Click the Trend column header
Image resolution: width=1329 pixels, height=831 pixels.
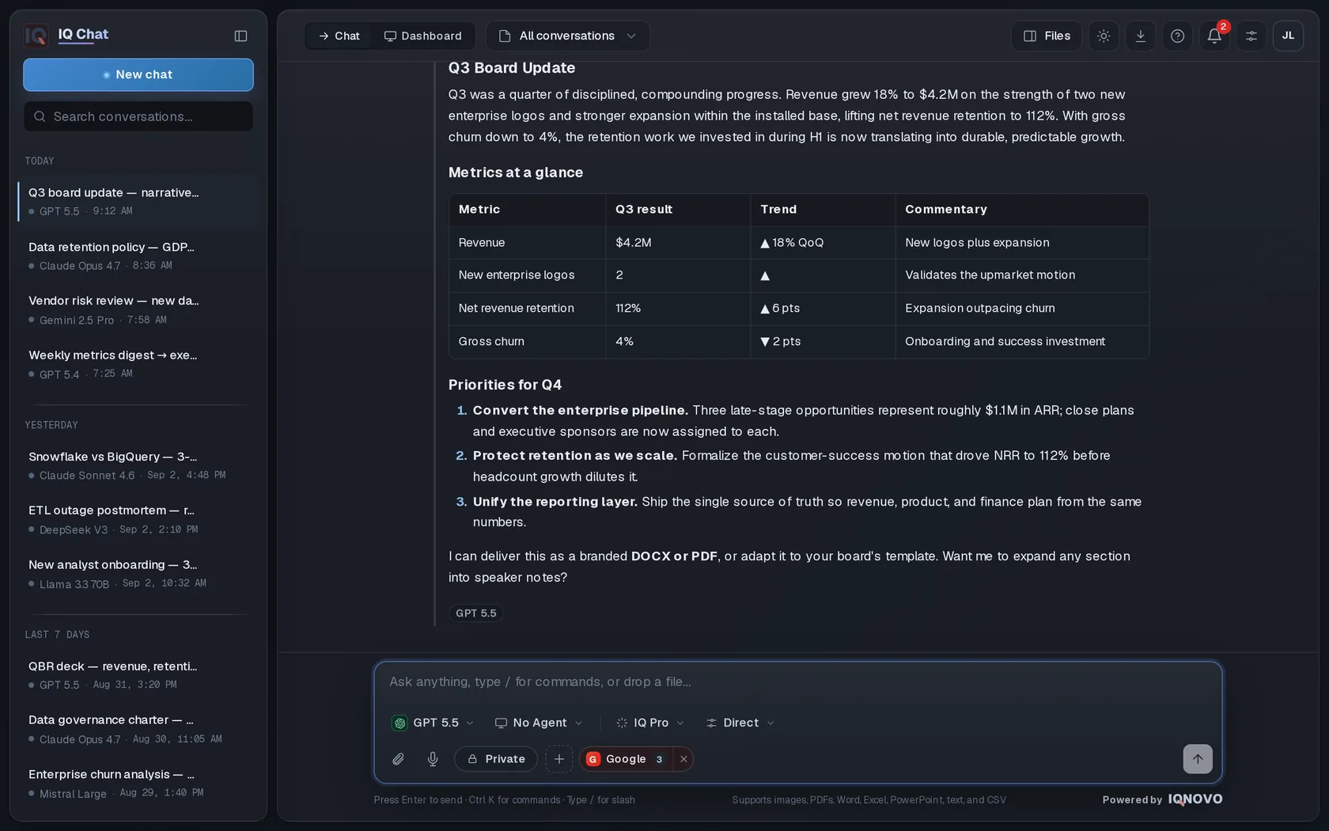823,209
